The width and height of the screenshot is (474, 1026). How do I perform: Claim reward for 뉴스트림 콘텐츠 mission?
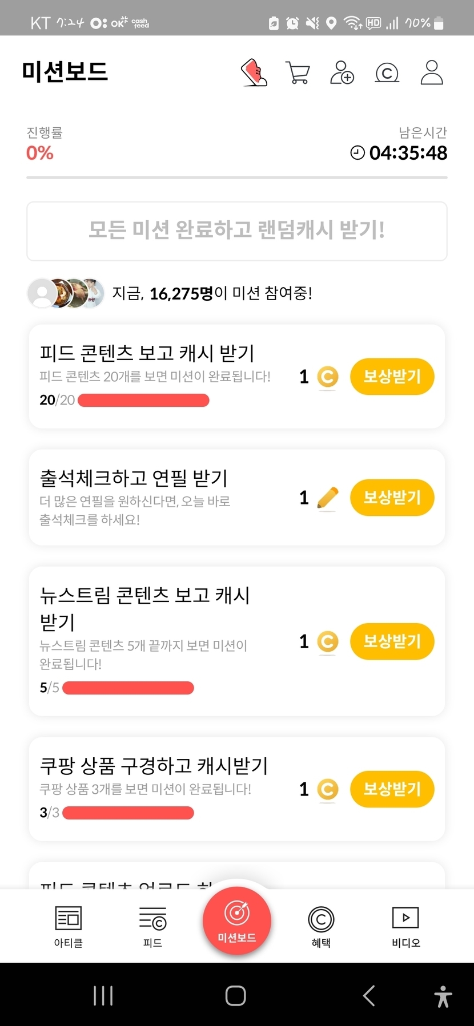click(x=392, y=641)
